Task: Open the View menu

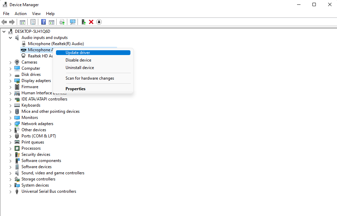Action: 36,14
